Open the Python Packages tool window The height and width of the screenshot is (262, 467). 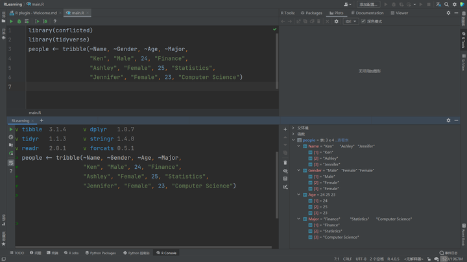pos(101,253)
